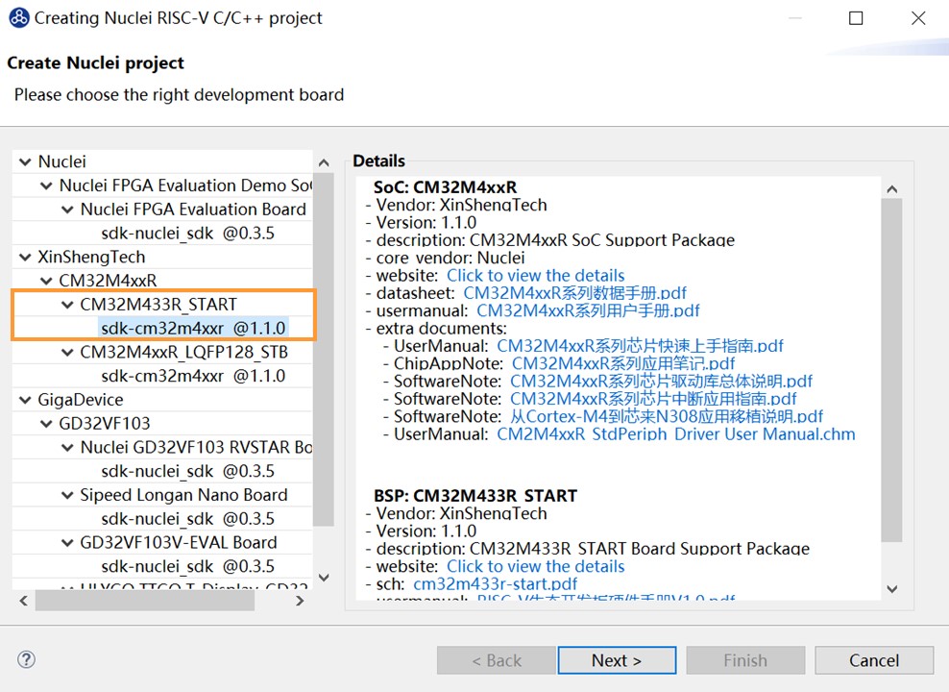This screenshot has width=949, height=692.
Task: Click the board tree horizontal scrollbar thumb
Action: point(145,601)
